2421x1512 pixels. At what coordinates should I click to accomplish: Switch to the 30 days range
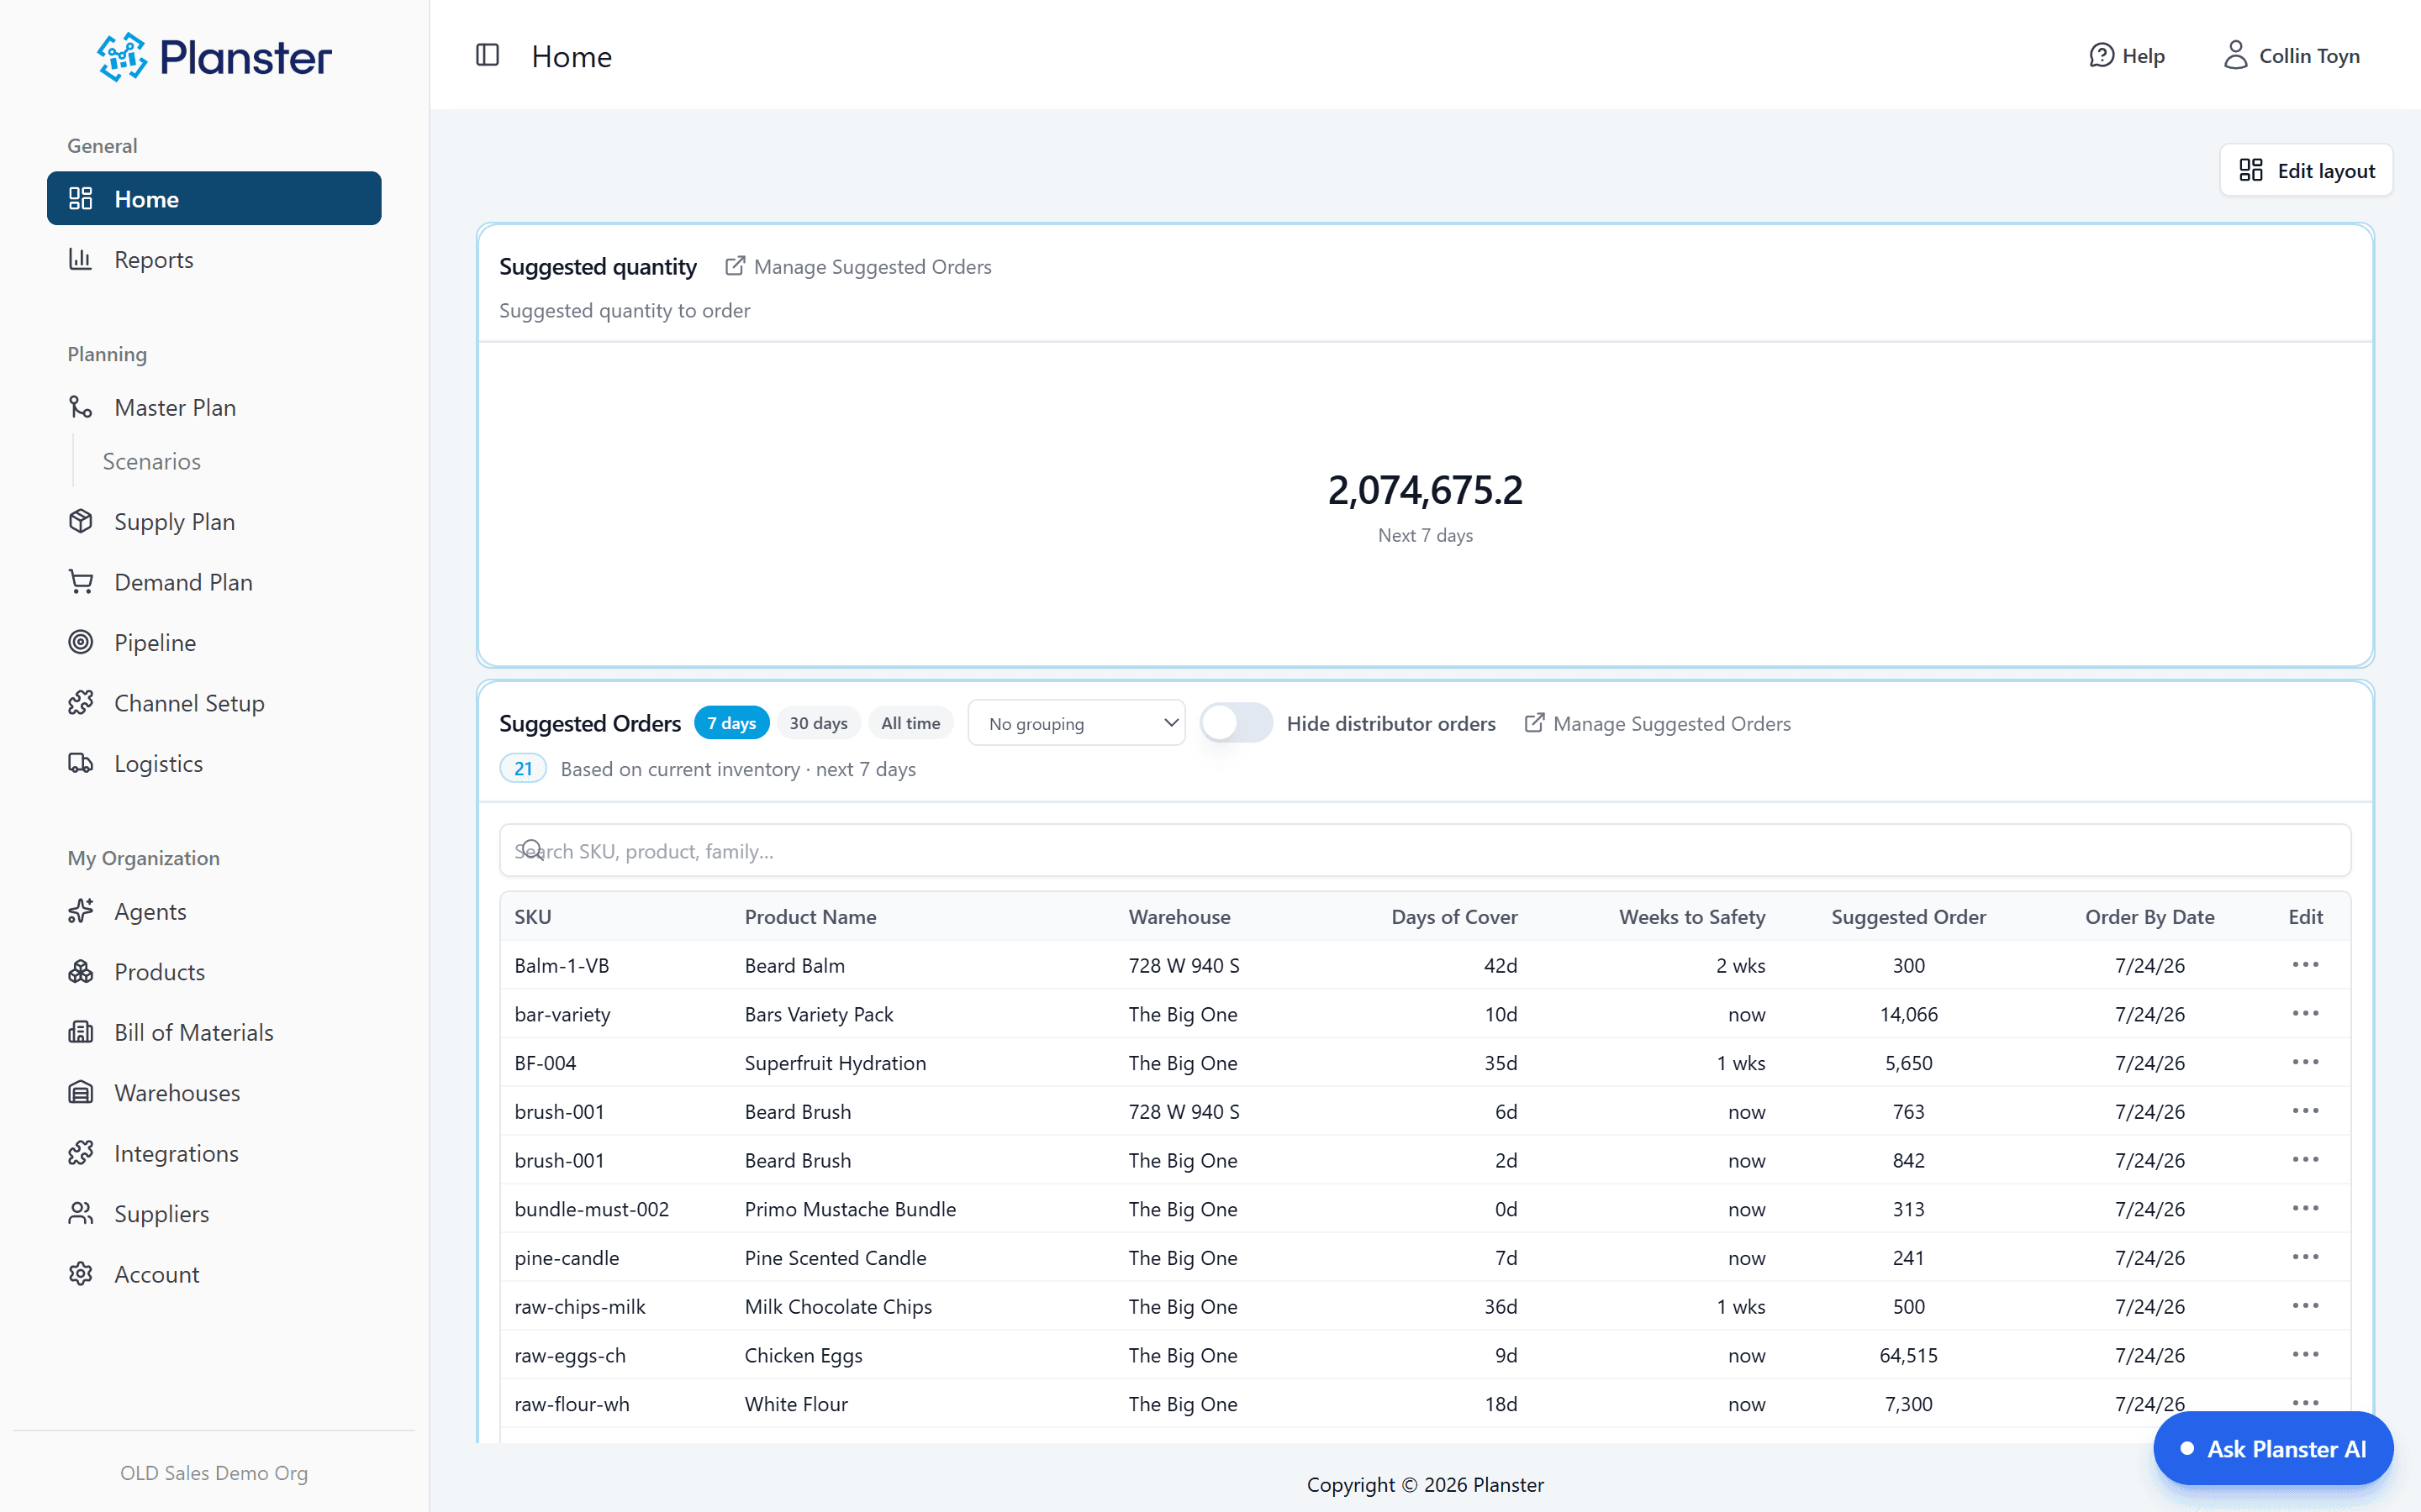tap(818, 723)
